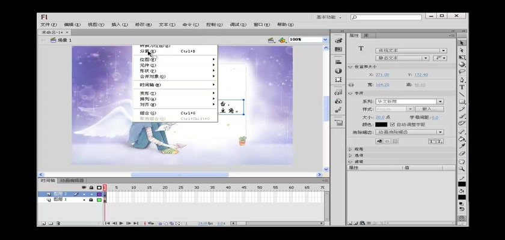505x240 pixels.
Task: Toggle outline mode for 图层 2
Action: pyautogui.click(x=99, y=194)
